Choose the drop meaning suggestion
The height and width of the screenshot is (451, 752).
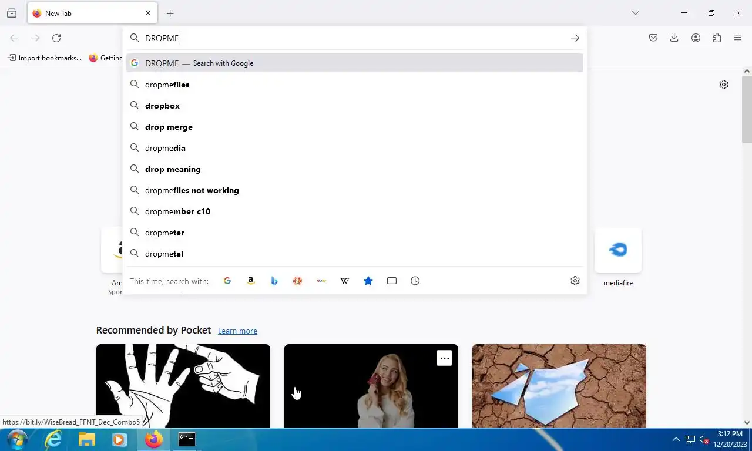click(355, 169)
